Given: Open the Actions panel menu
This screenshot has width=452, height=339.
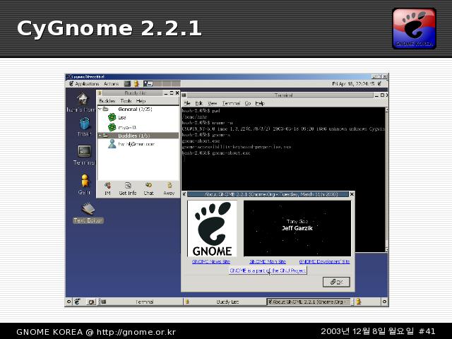Looking at the screenshot, I should pyautogui.click(x=112, y=84).
